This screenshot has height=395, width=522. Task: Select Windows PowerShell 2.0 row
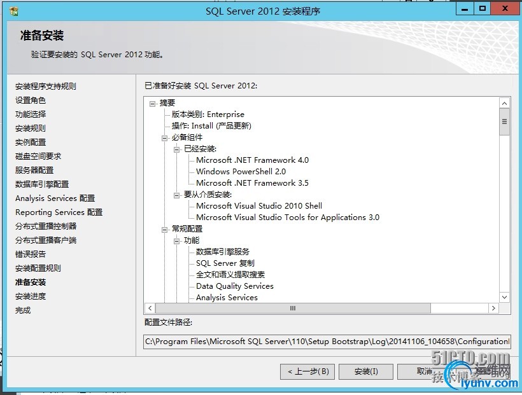[241, 171]
